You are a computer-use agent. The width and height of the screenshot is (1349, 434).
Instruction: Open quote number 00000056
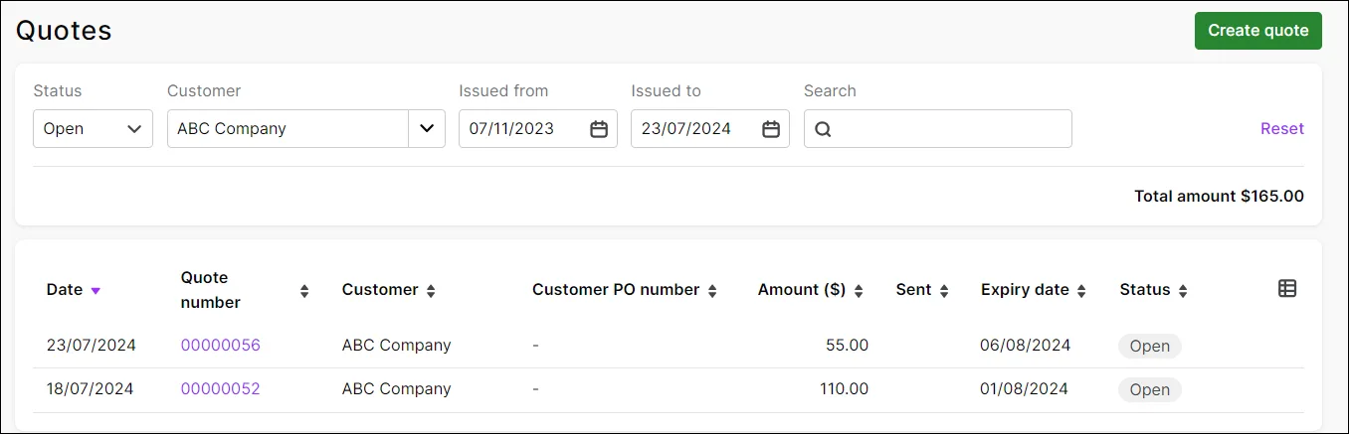click(220, 346)
